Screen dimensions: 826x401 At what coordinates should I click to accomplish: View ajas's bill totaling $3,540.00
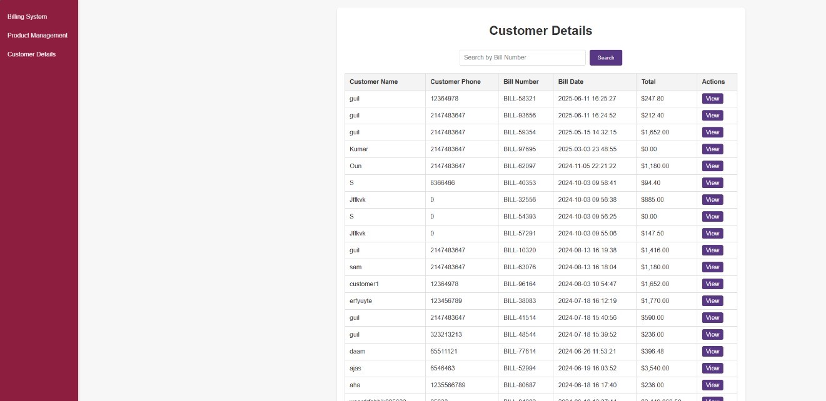pos(712,368)
